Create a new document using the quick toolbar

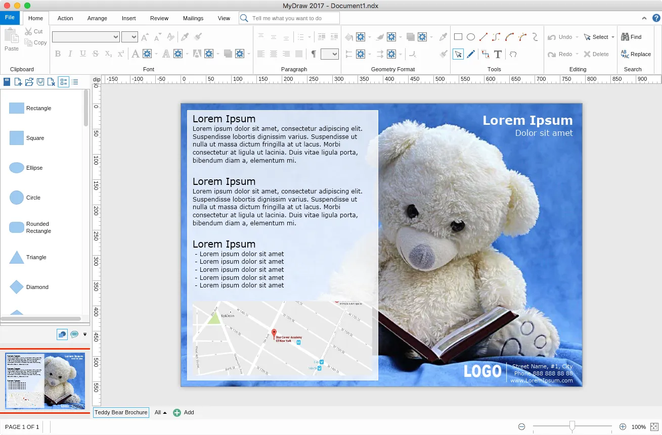(18, 81)
